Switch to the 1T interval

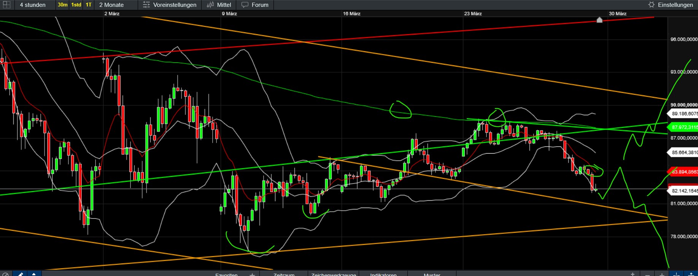click(88, 5)
